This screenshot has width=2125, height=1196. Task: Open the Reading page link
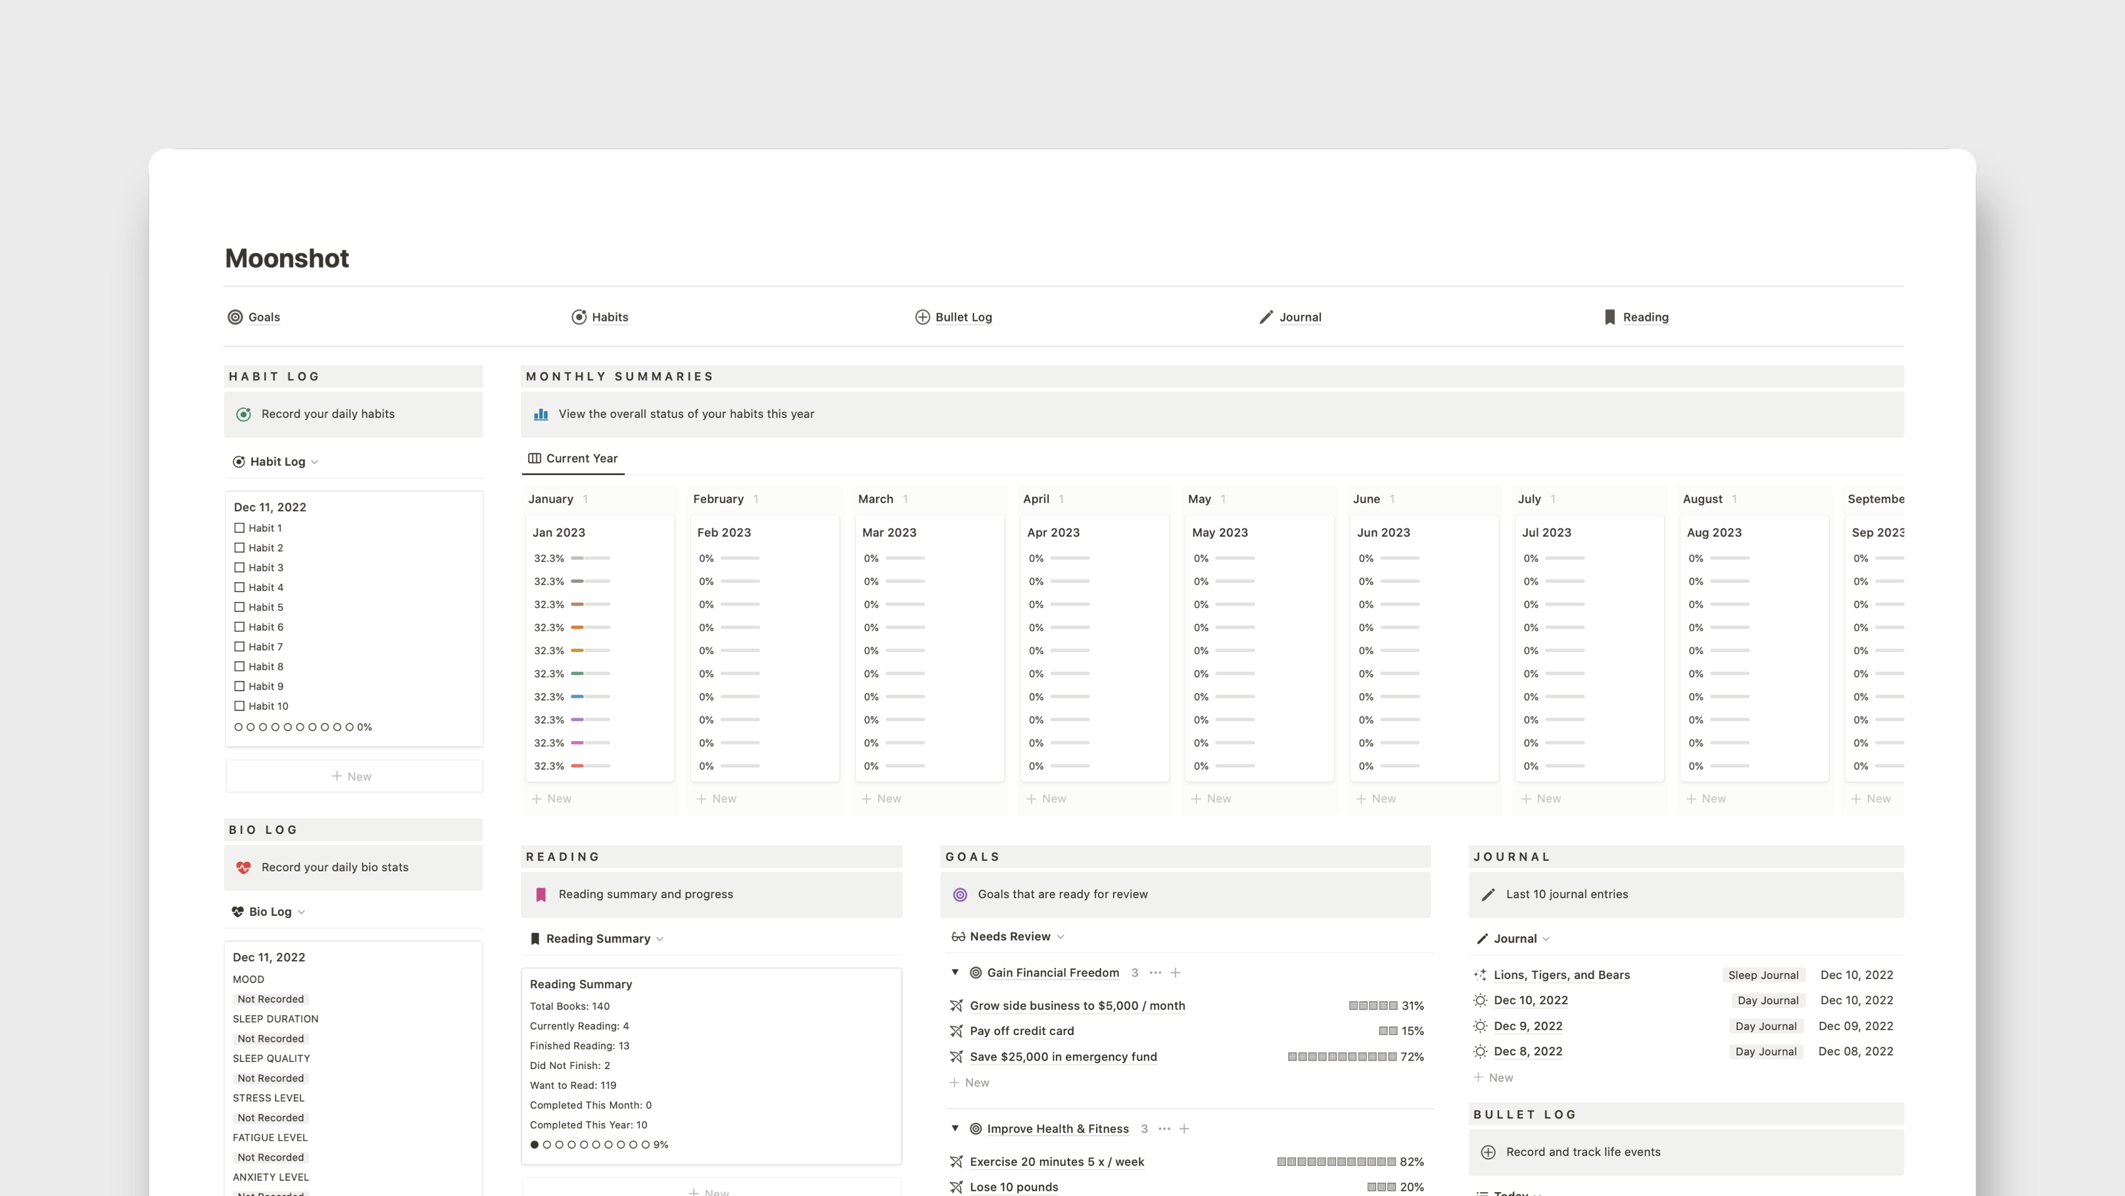[x=1645, y=317]
